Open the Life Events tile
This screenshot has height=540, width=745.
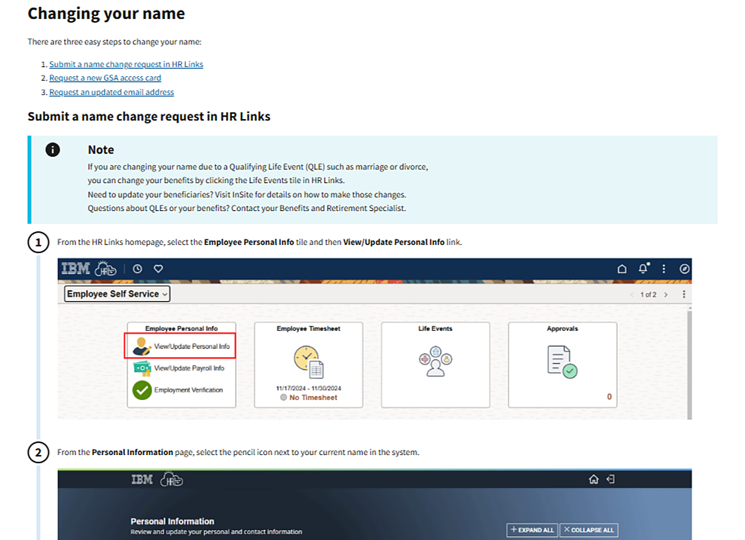coord(435,365)
